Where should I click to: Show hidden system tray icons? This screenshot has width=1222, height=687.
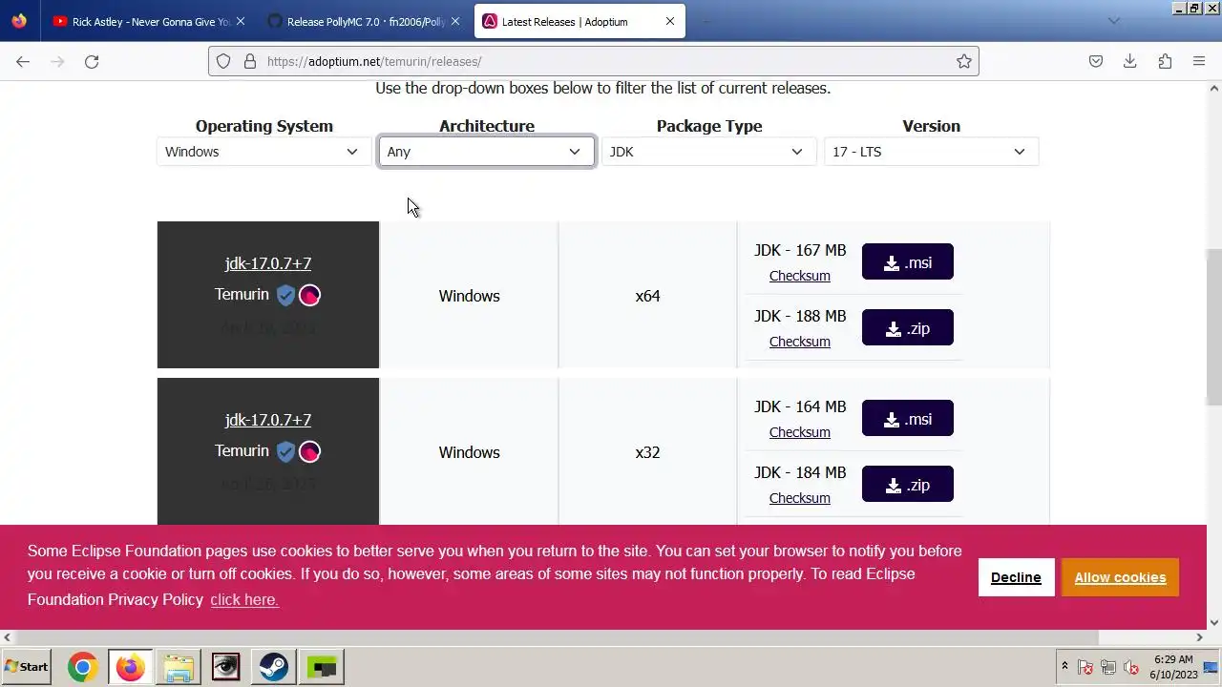pos(1064,666)
